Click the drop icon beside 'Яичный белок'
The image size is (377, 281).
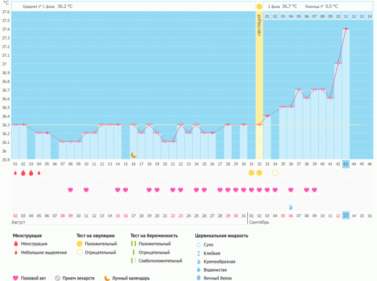(x=198, y=278)
